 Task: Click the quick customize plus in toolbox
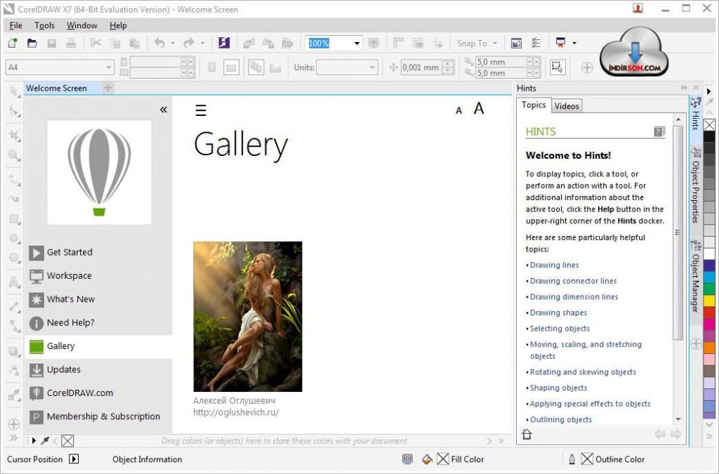coord(14,424)
